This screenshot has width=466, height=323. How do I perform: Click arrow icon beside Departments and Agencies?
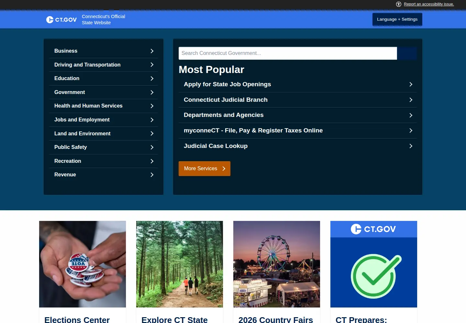411,115
